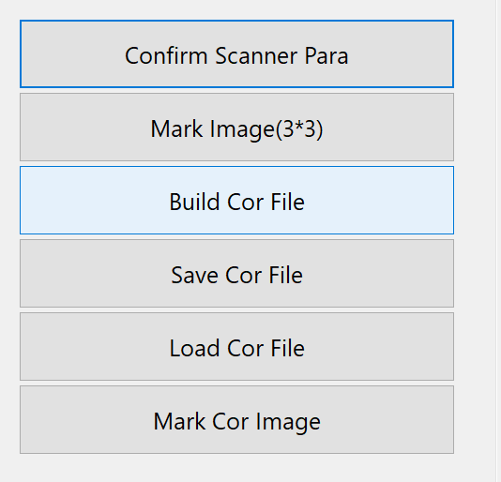
Task: Mark the 3*3 test image
Action: 236,127
